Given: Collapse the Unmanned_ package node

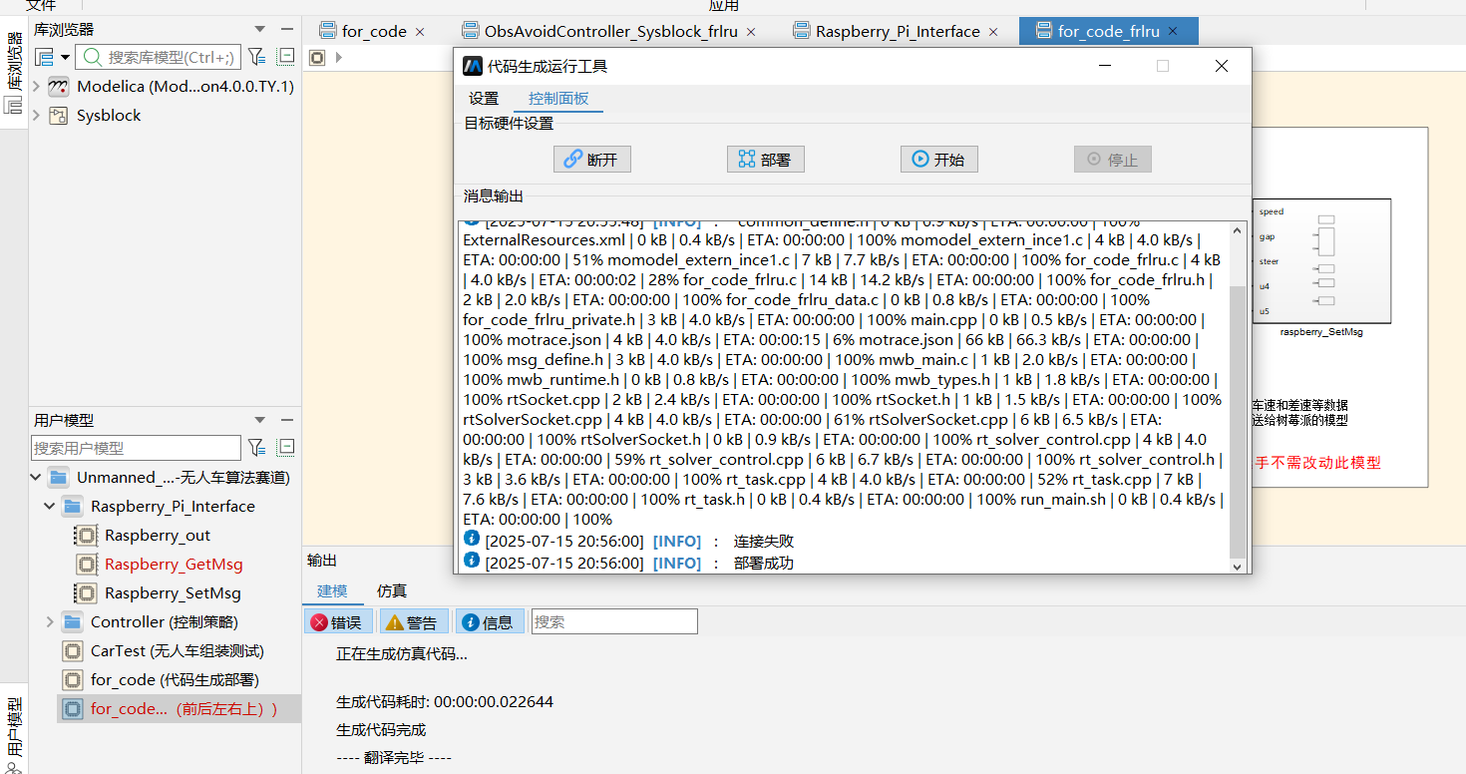Looking at the screenshot, I should tap(36, 478).
